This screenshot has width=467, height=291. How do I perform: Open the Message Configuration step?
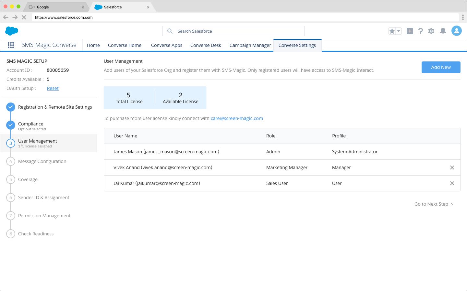[x=42, y=161]
